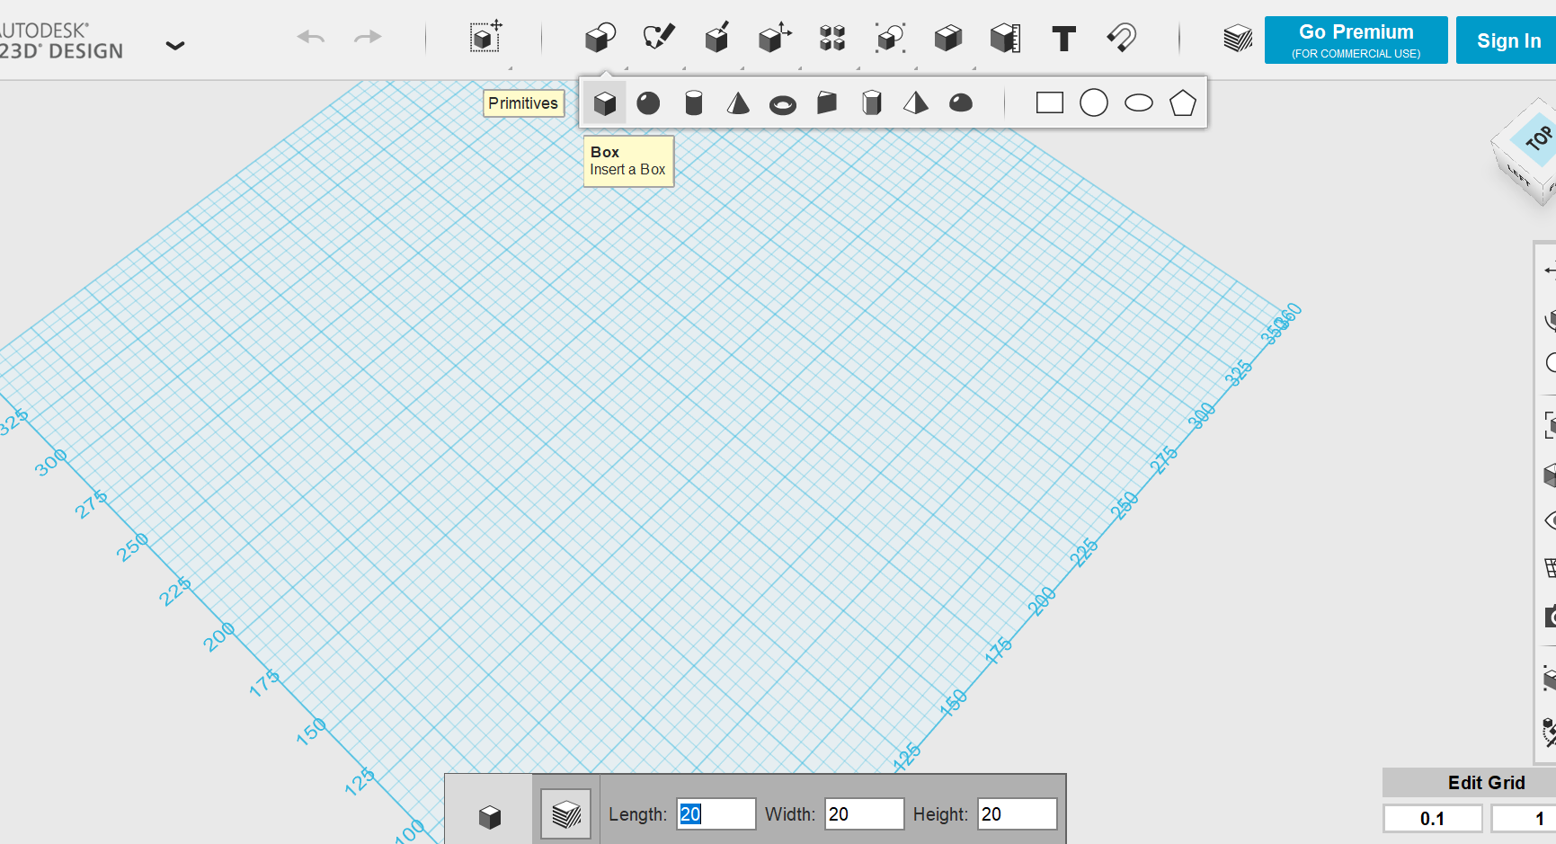Open the 123D Design application menu chevron
Image resolution: width=1556 pixels, height=844 pixels.
pyautogui.click(x=175, y=45)
